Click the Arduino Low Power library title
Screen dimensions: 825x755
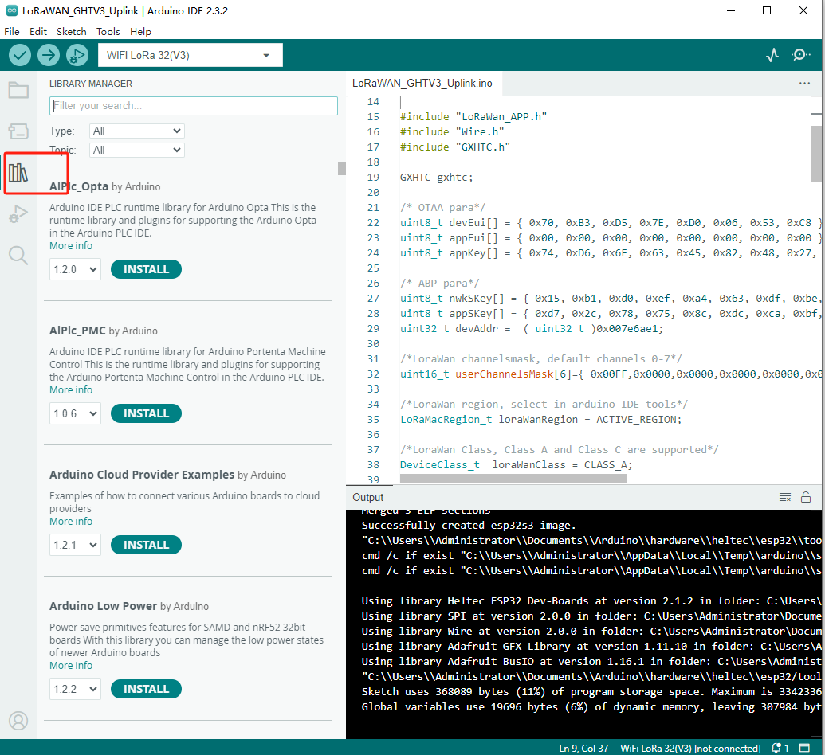(x=103, y=606)
